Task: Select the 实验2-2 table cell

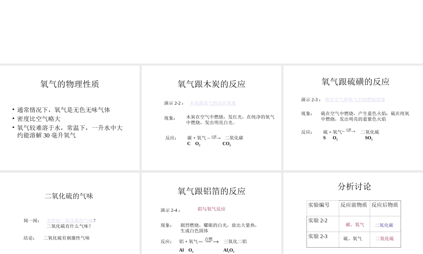Action: [318, 221]
